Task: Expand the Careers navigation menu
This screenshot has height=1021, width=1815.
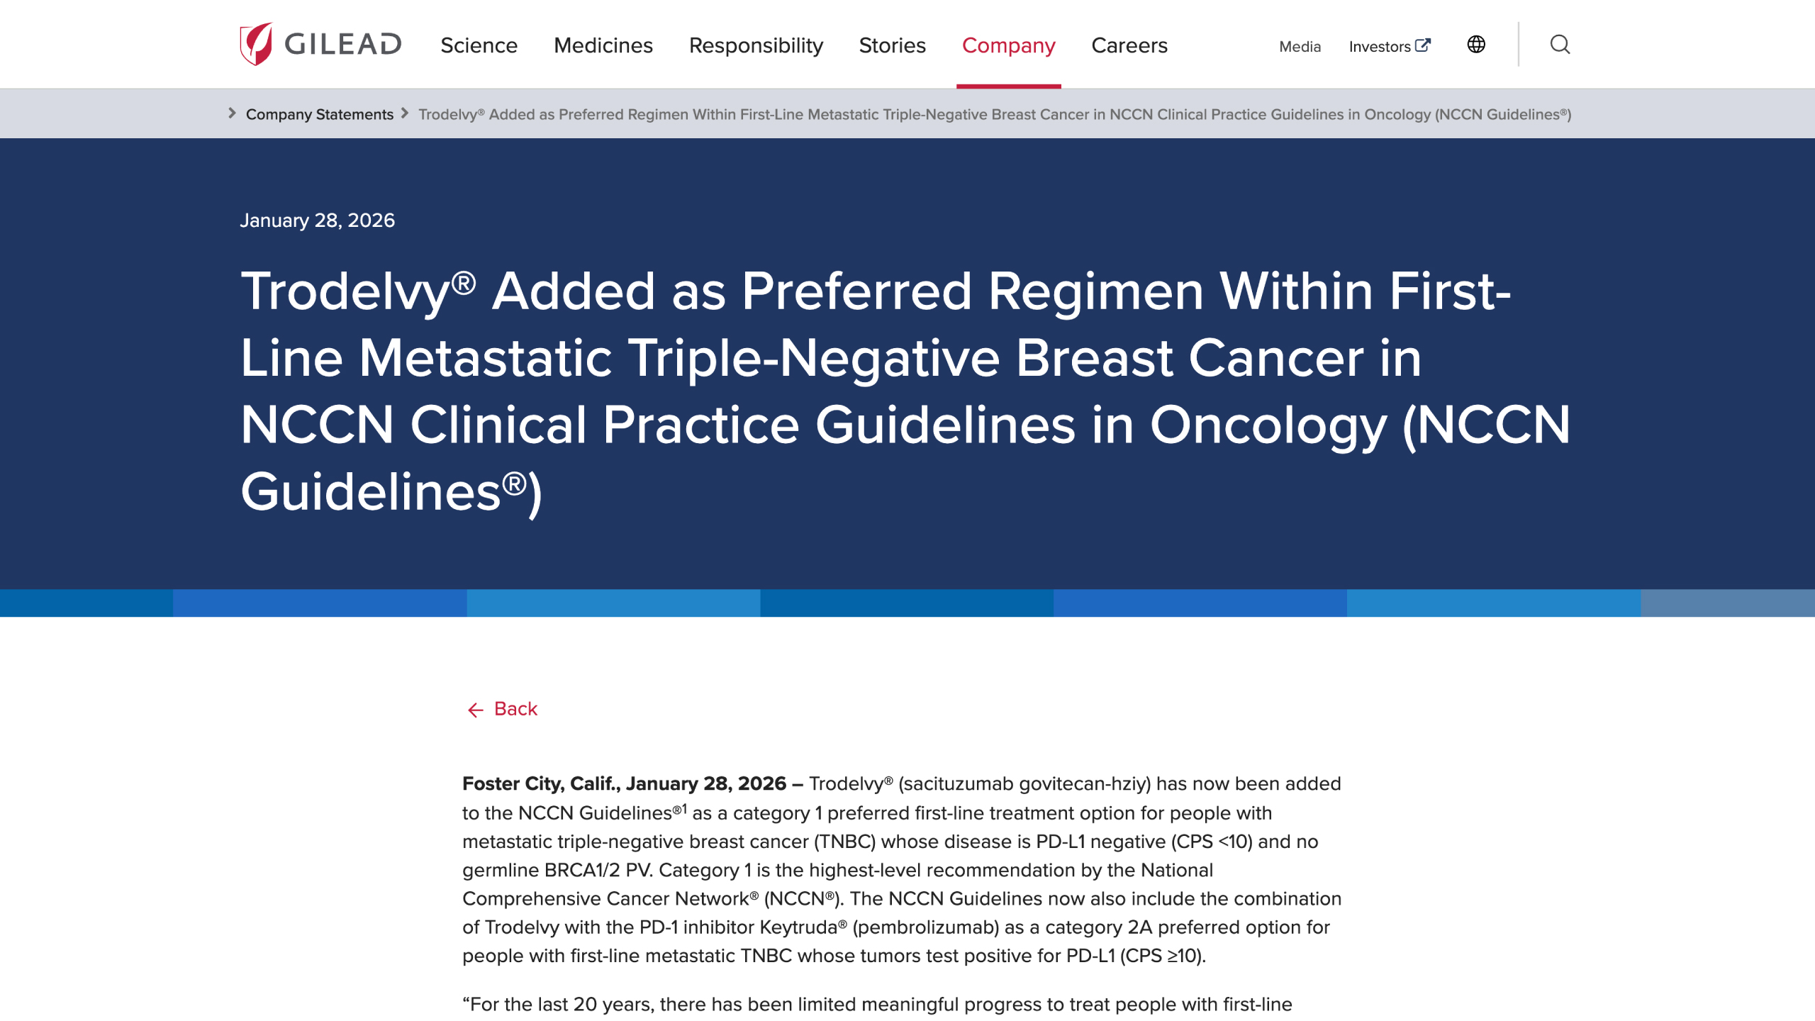Action: [x=1129, y=45]
